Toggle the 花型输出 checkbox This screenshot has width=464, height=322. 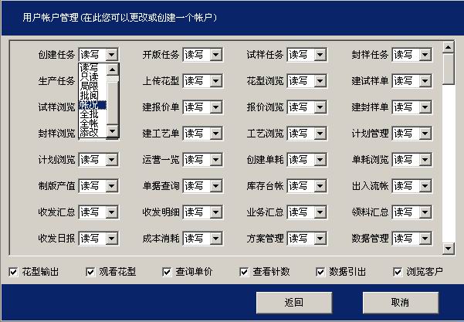(x=13, y=272)
